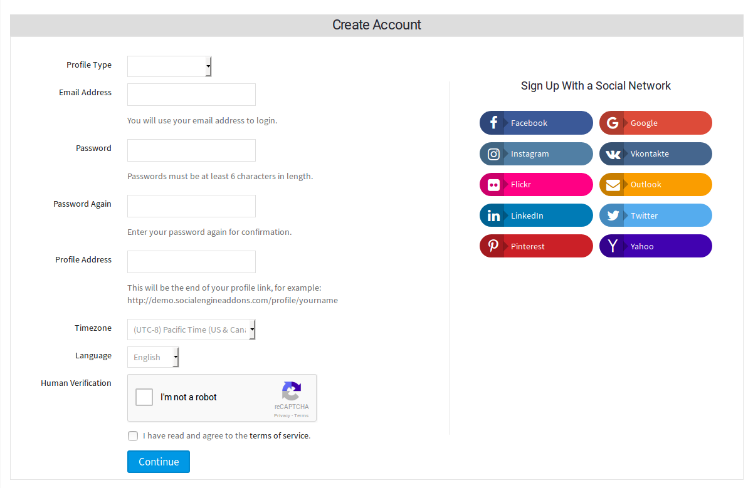Open the reCAPTCHA Privacy link

(282, 415)
